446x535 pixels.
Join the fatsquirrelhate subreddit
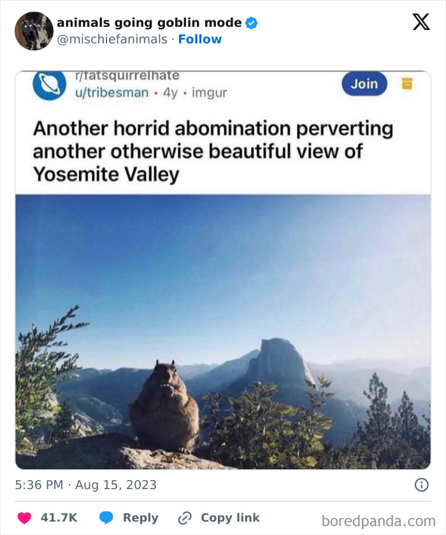point(364,84)
